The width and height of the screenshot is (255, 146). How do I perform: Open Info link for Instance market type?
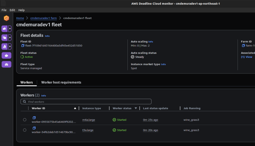pos(163,65)
